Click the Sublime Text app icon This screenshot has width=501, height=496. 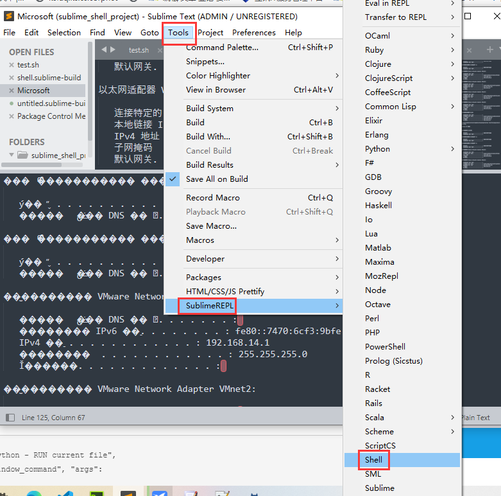pos(8,16)
